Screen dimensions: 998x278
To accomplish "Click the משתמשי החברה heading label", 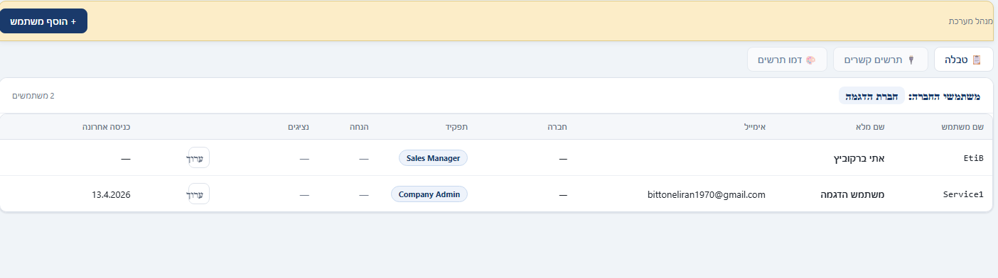I will click(x=945, y=96).
